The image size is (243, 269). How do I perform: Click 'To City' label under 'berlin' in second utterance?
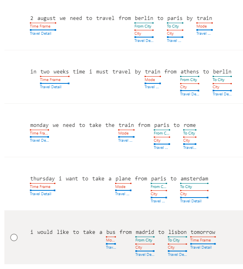pos(219,80)
